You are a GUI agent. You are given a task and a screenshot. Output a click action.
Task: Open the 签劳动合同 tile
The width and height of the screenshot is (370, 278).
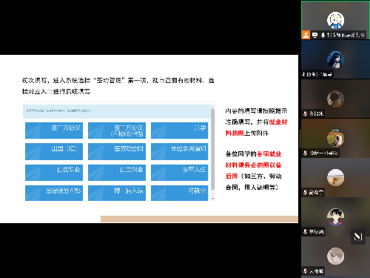117,151
